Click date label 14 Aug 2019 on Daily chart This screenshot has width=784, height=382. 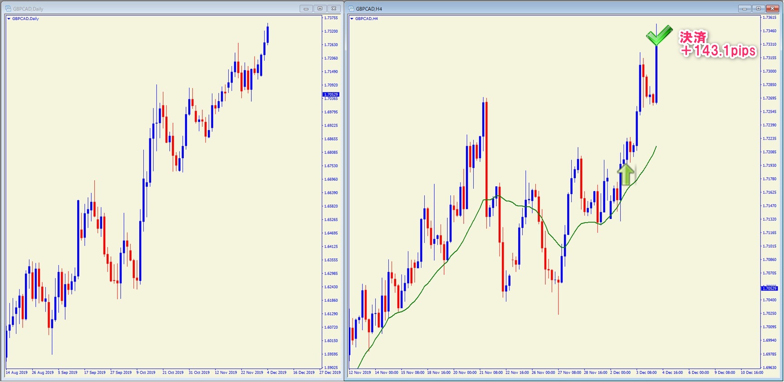point(17,372)
